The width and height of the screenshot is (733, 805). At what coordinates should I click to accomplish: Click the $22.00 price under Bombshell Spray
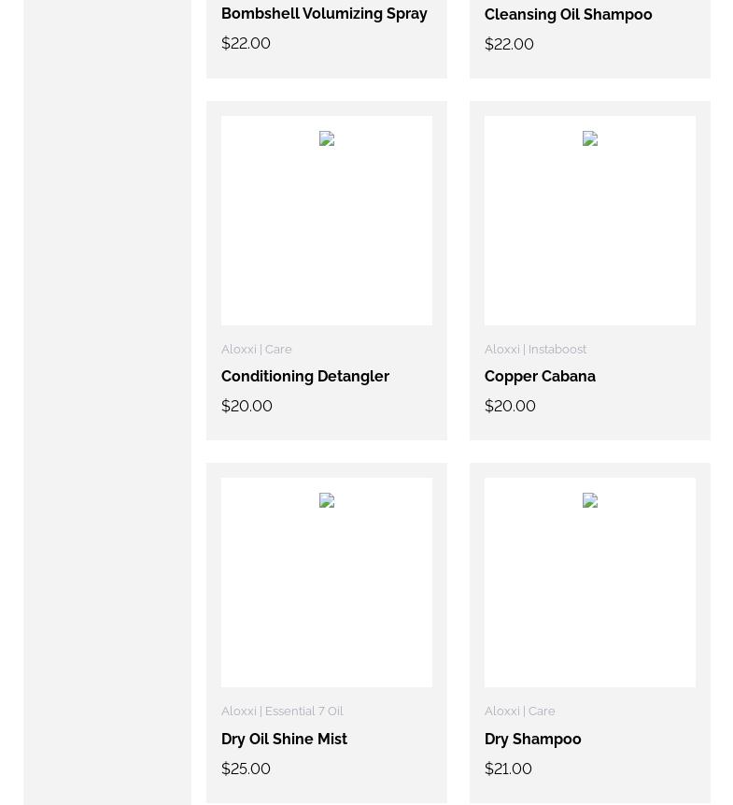click(x=246, y=43)
